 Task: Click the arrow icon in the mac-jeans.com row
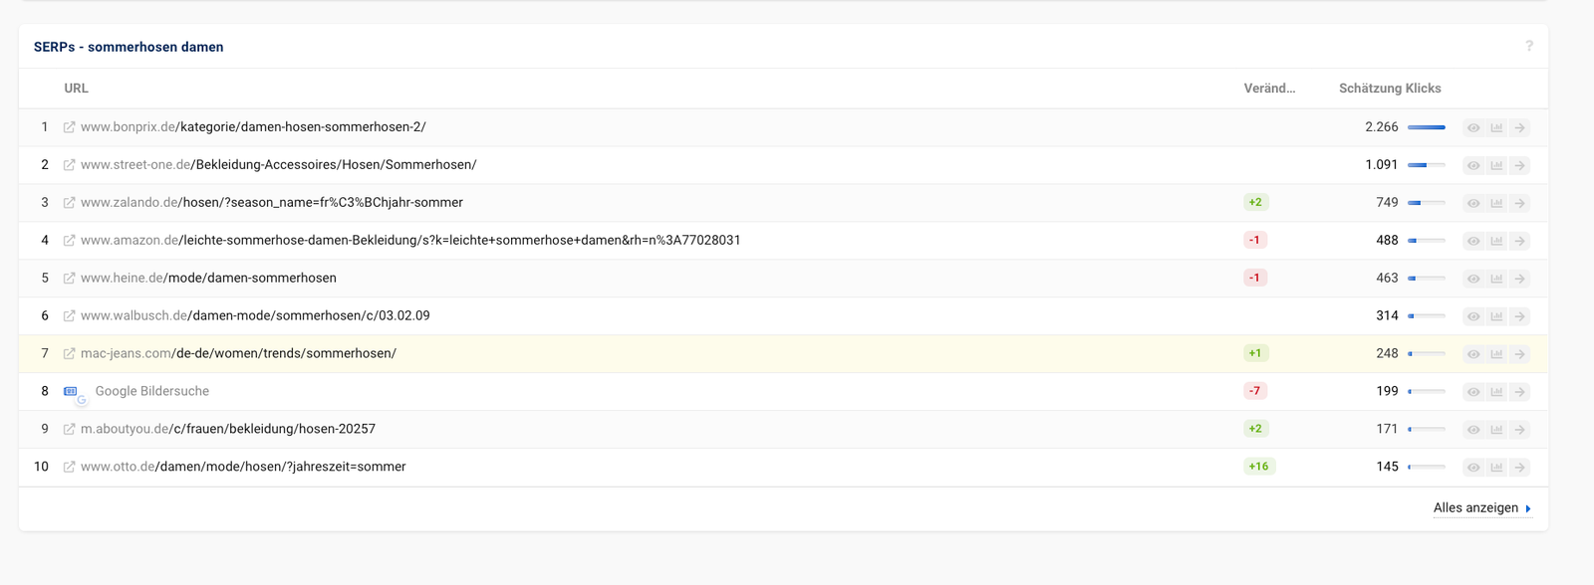tap(1519, 354)
